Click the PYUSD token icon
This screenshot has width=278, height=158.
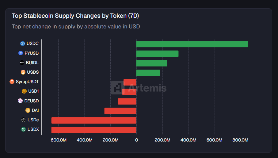pos(21,53)
